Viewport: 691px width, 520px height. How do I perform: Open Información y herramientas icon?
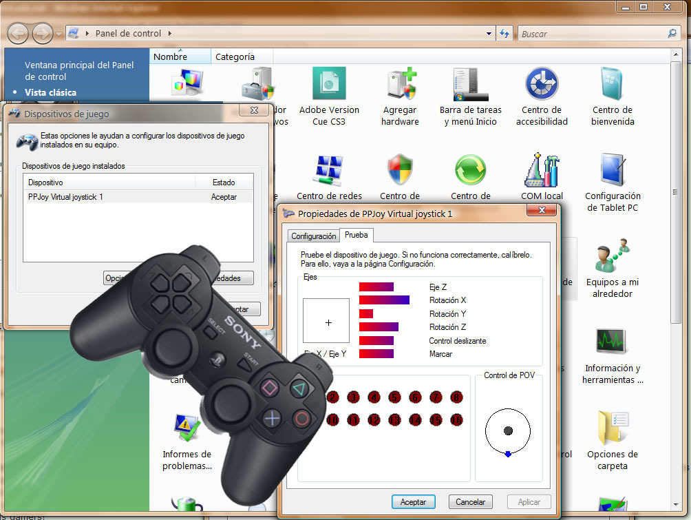(x=612, y=344)
